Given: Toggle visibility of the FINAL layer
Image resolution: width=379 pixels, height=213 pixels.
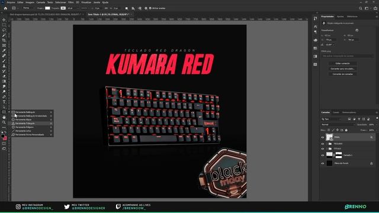Looking at the screenshot, I should click(322, 137).
